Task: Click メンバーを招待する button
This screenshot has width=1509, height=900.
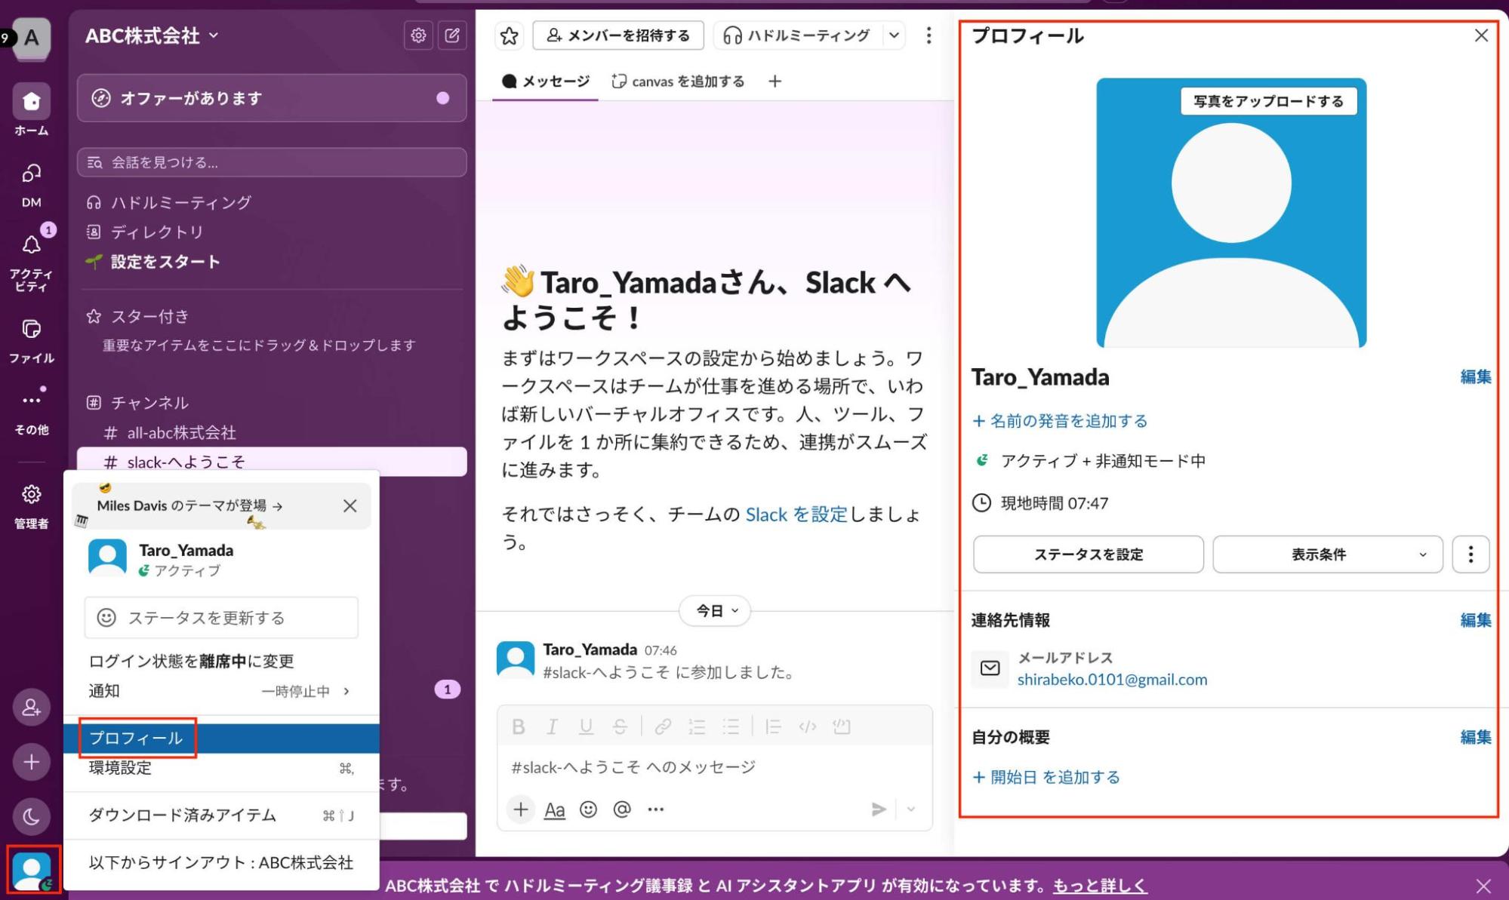Action: [618, 35]
